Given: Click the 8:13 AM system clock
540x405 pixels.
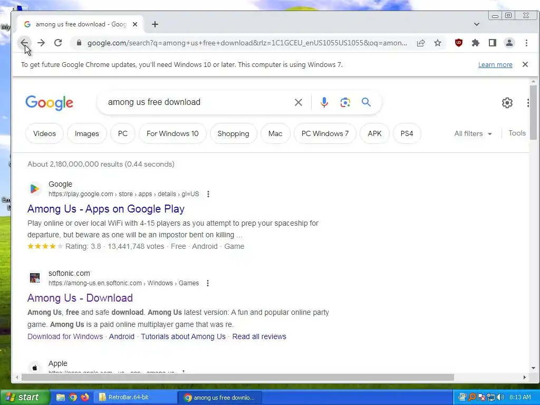Looking at the screenshot, I should (520, 398).
